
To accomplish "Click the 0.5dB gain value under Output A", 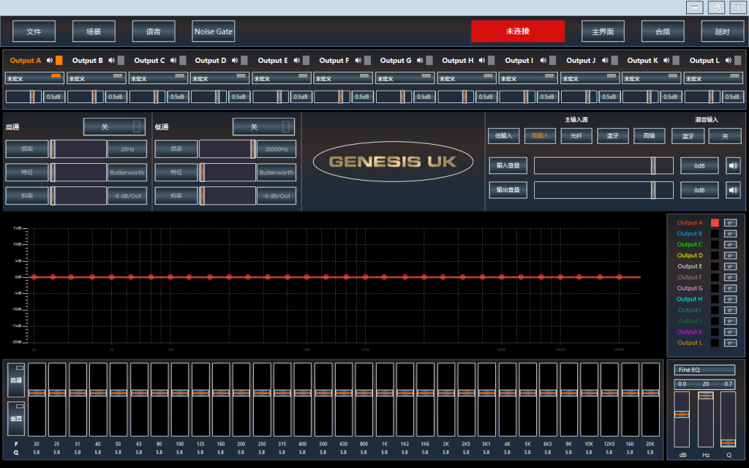I will [54, 97].
